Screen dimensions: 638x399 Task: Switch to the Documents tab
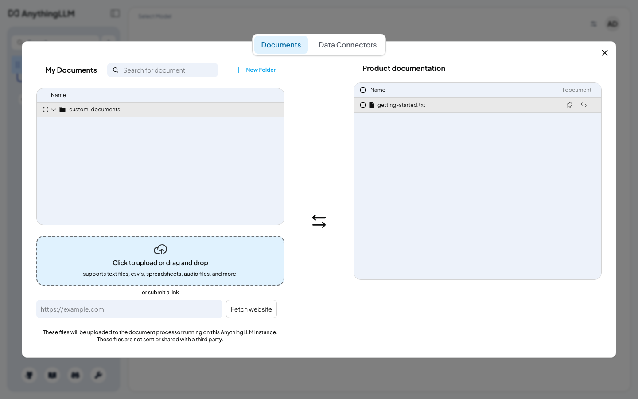[x=281, y=45]
